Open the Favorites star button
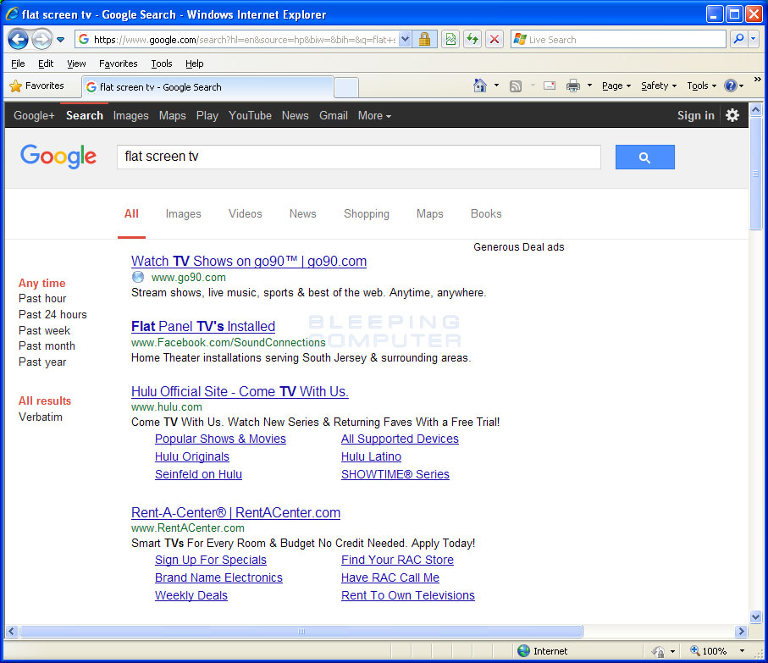Viewport: 768px width, 663px height. 37,86
